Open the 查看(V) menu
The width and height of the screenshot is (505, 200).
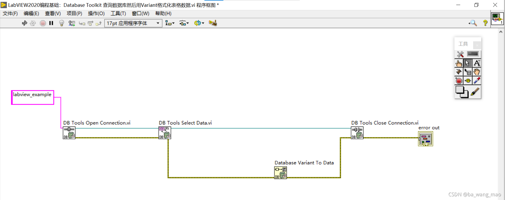click(53, 13)
